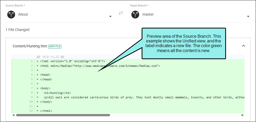Image resolution: width=256 pixels, height=122 pixels.
Task: Click the horizontal scrollbar thumb in the diff
Action: pos(63,115)
